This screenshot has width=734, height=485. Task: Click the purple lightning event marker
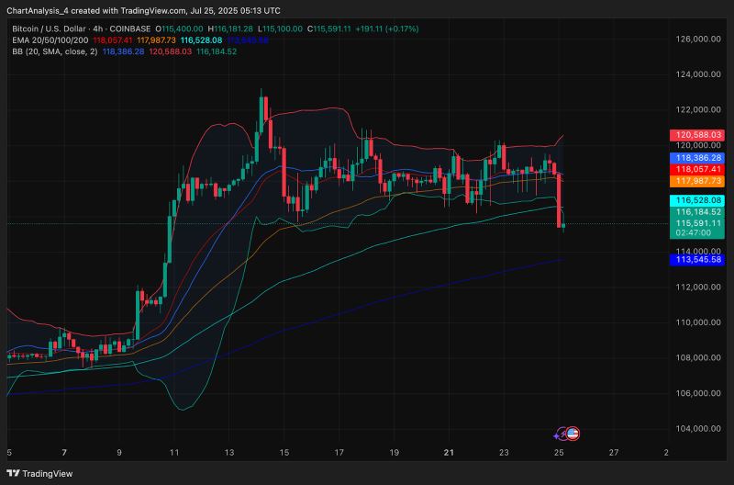tap(562, 434)
